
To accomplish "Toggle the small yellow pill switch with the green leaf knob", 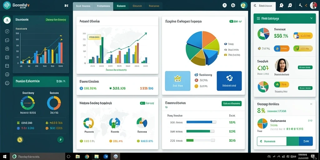I will [x=282, y=84].
